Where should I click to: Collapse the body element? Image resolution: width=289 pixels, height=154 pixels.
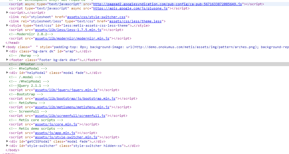pyautogui.click(x=3, y=47)
